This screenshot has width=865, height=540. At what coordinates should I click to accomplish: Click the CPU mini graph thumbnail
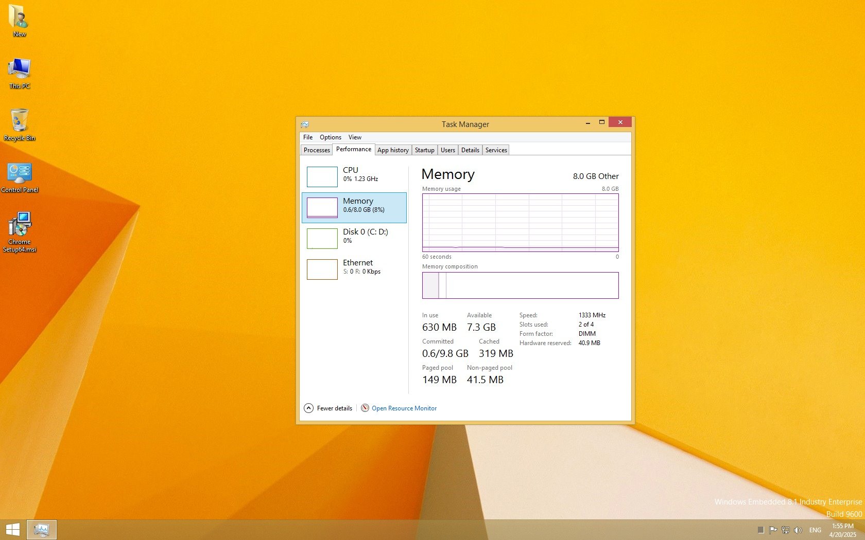(x=322, y=176)
